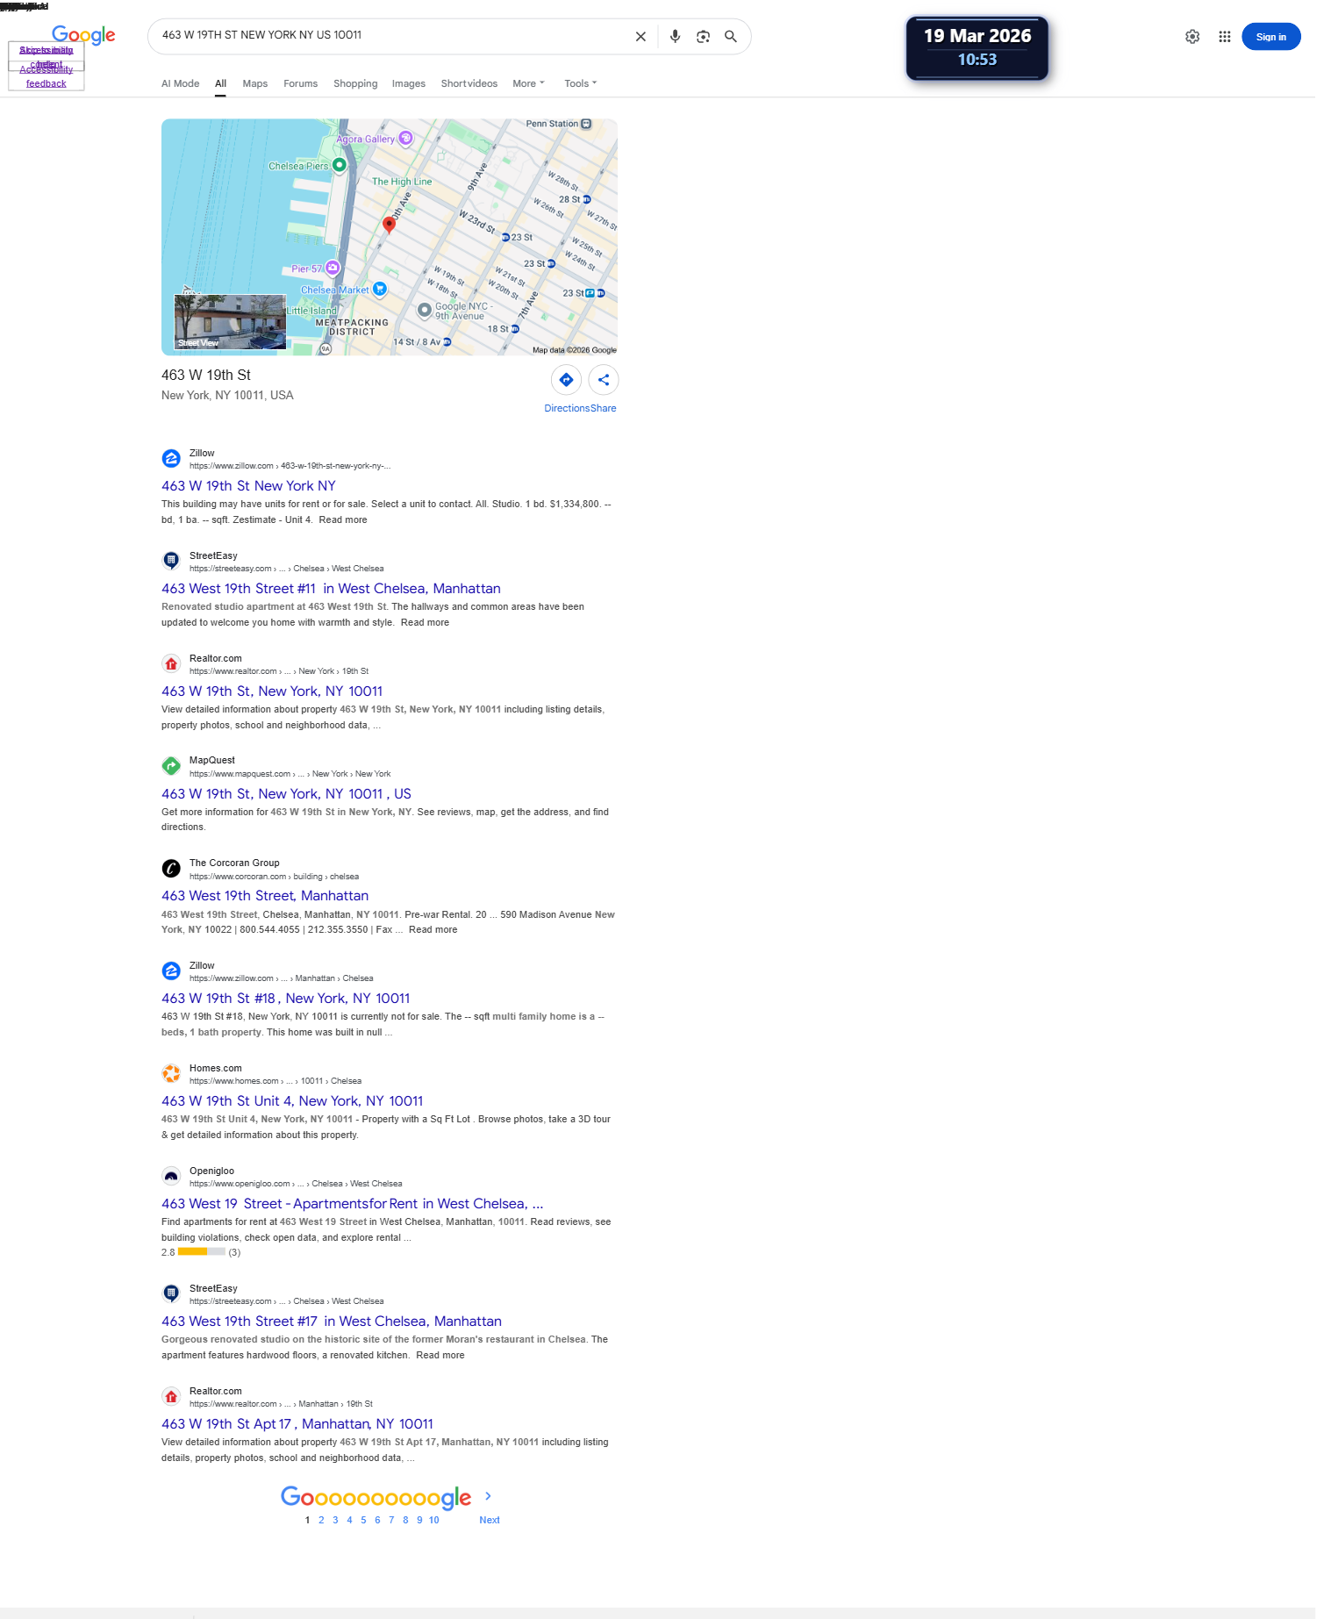1331x1619 pixels.
Task: Open Google apps grid icon
Action: 1225,37
